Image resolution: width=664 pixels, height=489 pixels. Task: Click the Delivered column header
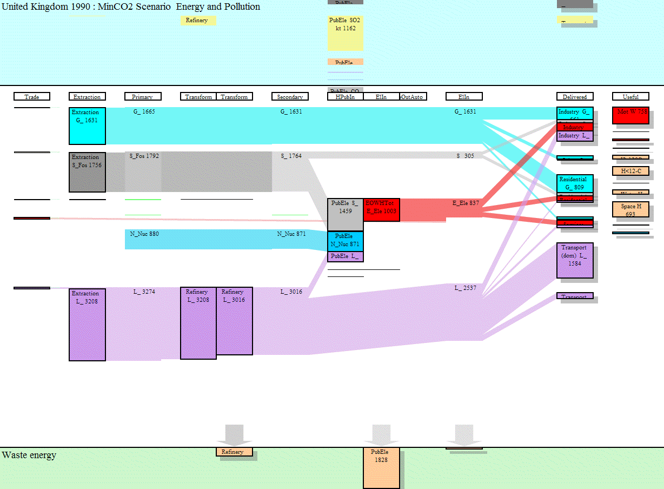575,97
